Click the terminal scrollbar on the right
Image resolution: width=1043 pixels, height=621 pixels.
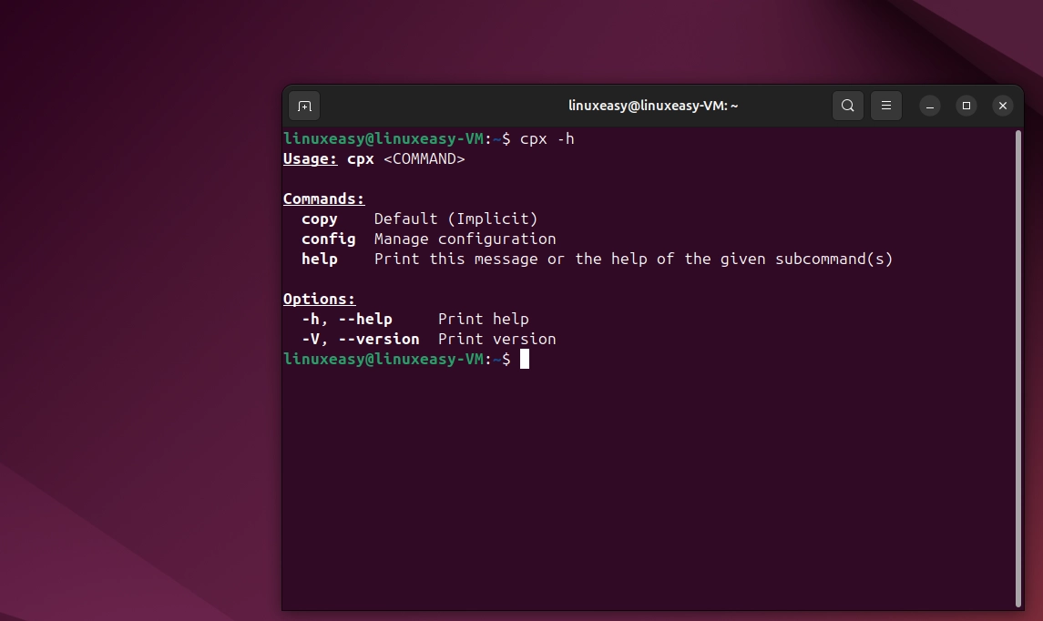(1017, 273)
